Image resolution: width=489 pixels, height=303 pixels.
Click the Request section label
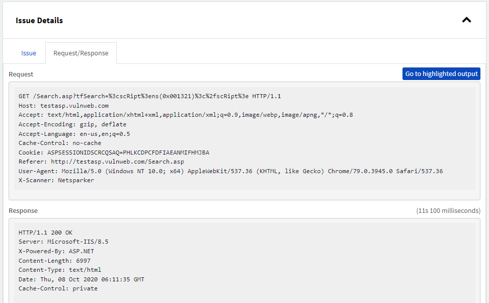[x=21, y=74]
